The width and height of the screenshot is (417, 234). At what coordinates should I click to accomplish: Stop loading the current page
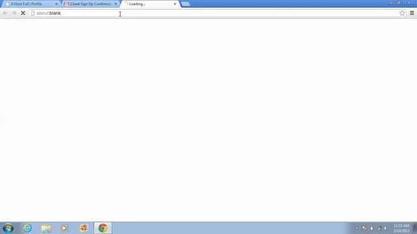pos(23,13)
